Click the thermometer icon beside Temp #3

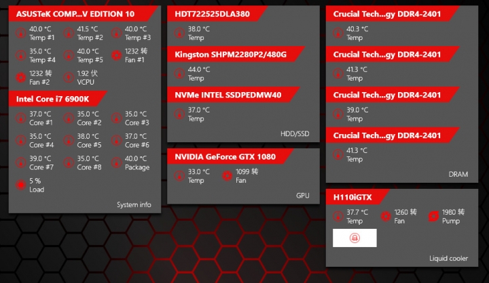pos(116,33)
